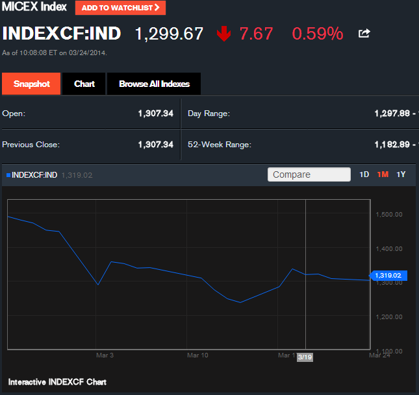419x395 pixels.
Task: Open the Browse All Indexes tab
Action: coord(154,84)
